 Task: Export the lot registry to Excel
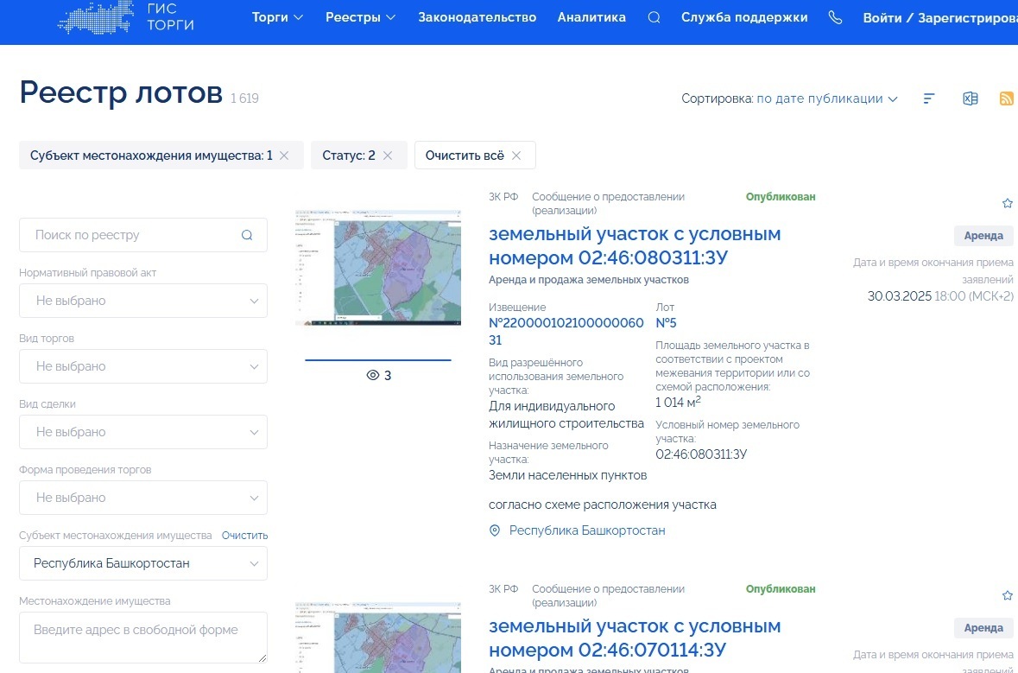[x=970, y=98]
